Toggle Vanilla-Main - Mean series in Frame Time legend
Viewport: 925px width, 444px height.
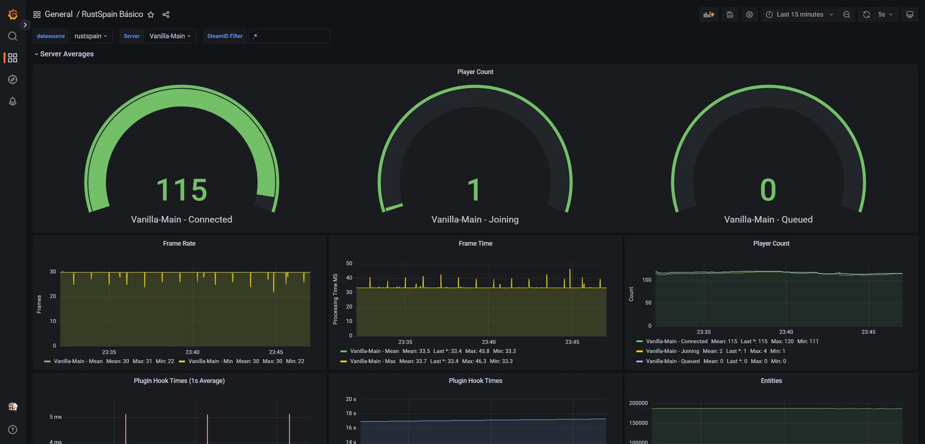point(374,351)
